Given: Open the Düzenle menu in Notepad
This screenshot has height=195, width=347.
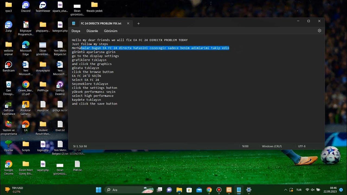Looking at the screenshot, I should tap(92, 31).
